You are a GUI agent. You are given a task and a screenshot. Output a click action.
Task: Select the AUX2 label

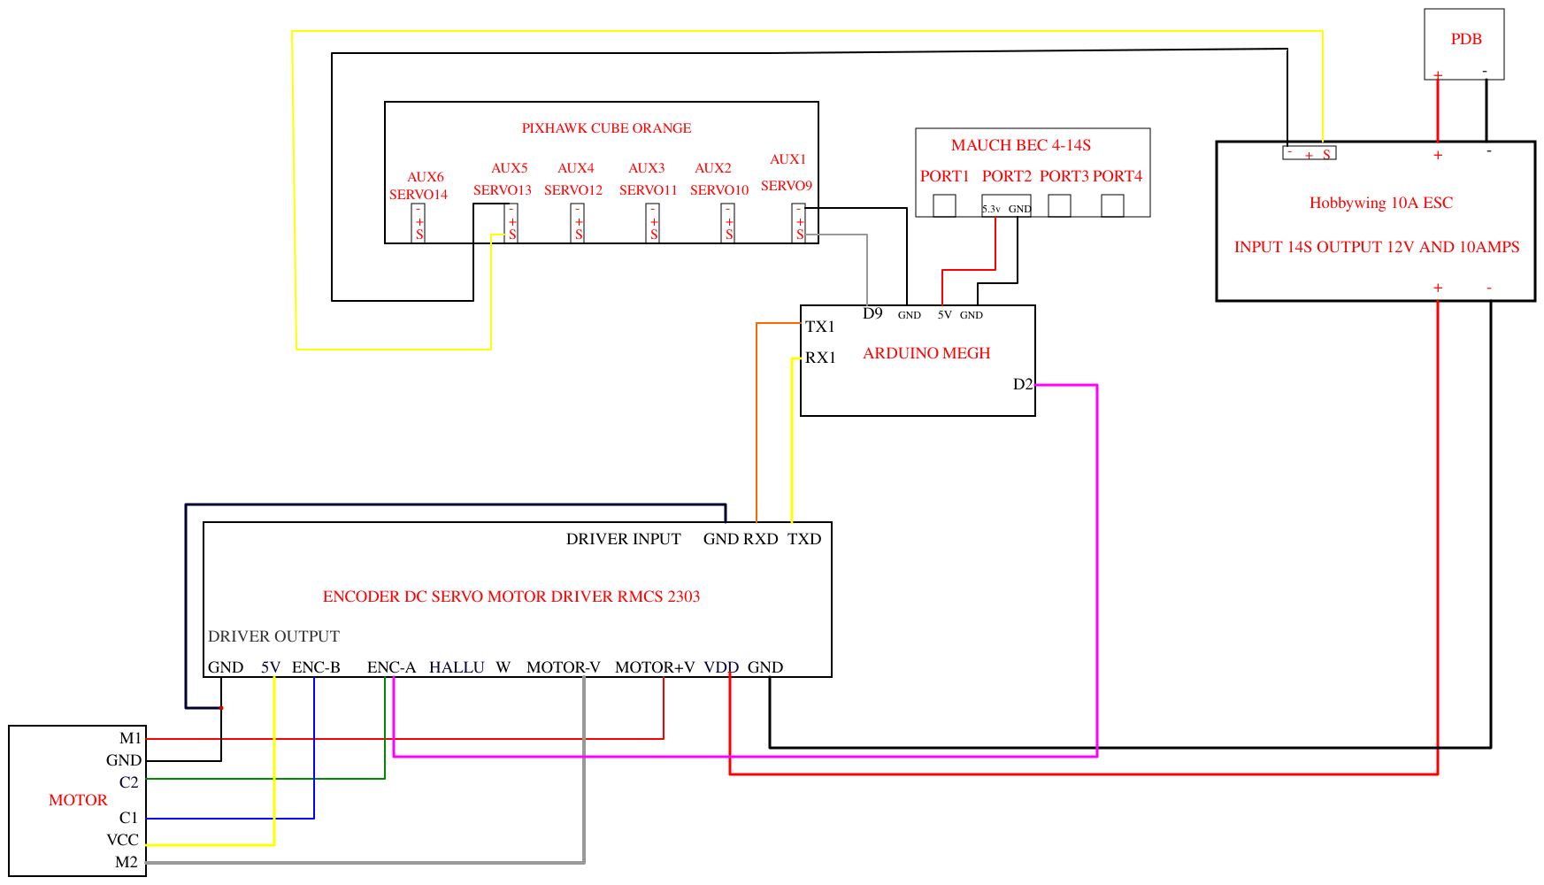(x=713, y=168)
